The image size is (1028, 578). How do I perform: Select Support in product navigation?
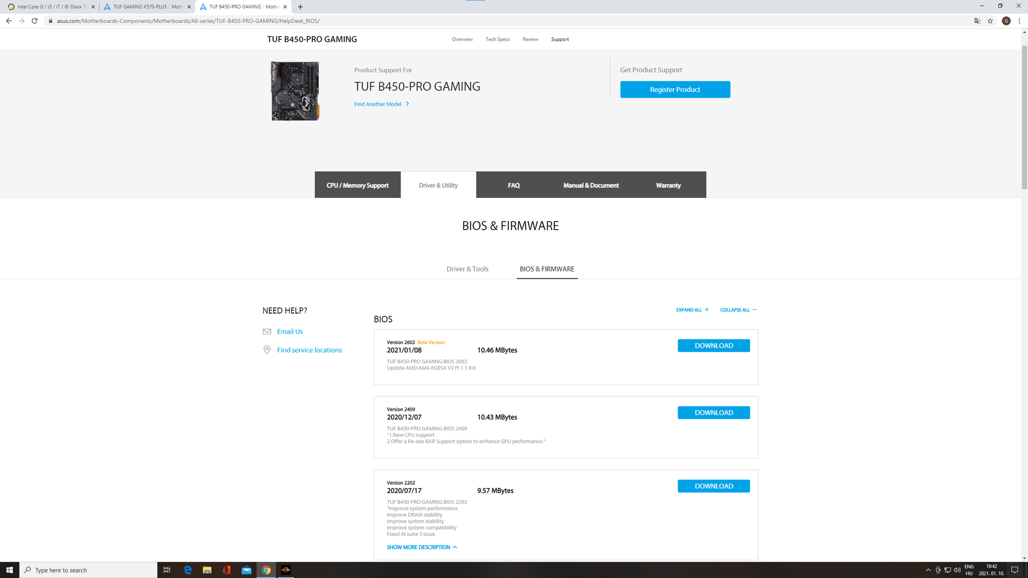560,39
